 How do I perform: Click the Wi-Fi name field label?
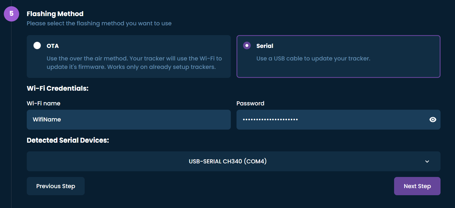pos(43,103)
